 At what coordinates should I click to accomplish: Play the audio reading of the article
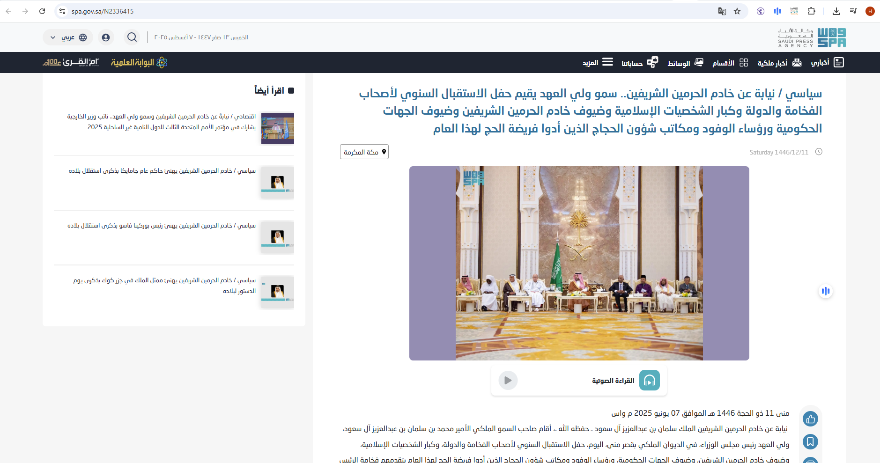508,381
